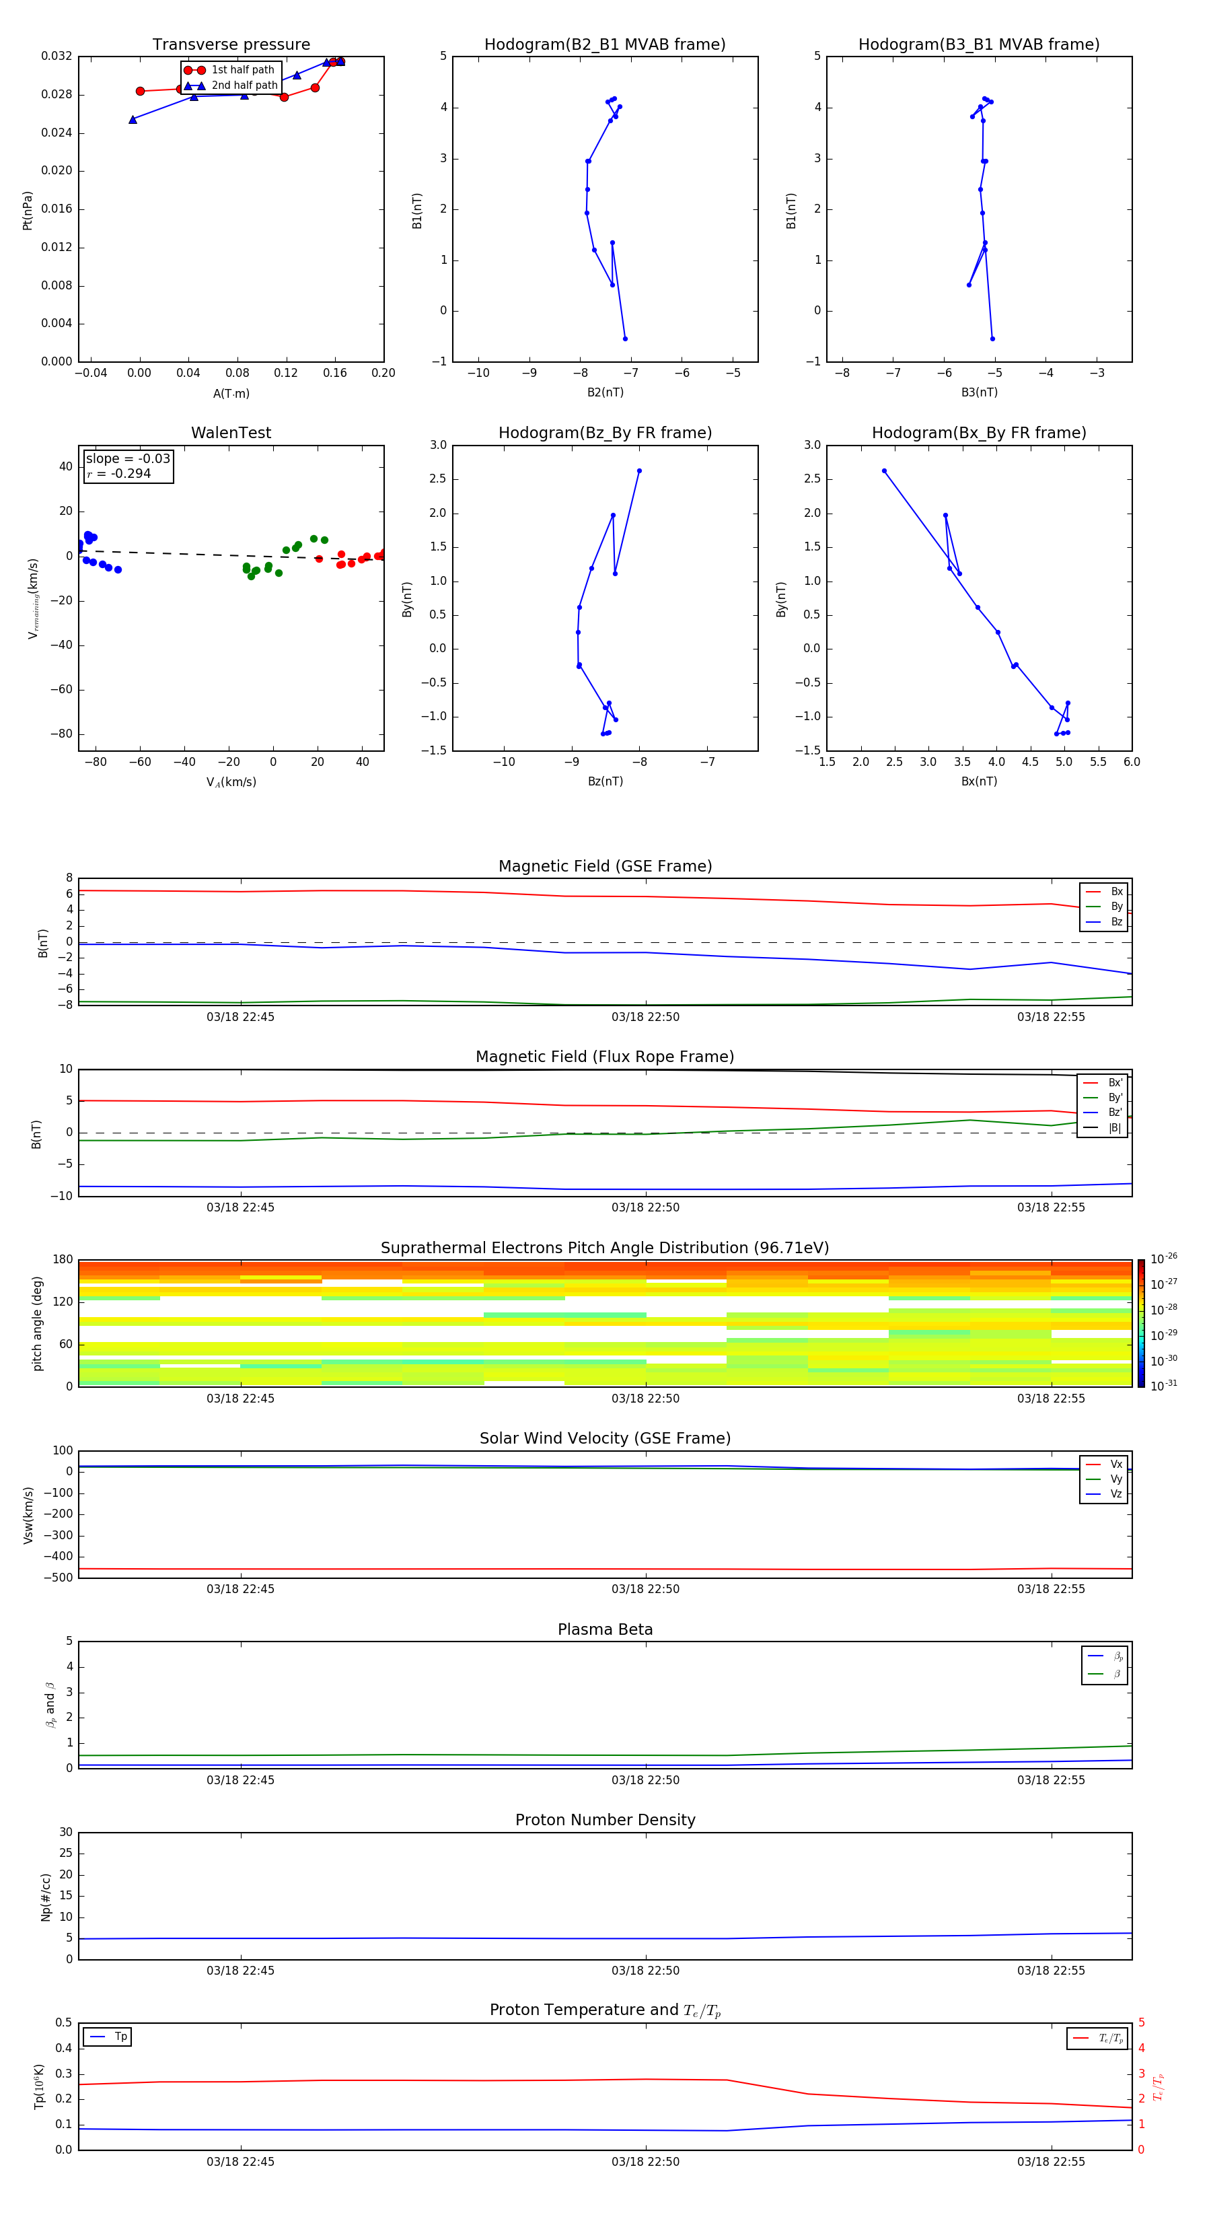Click the "pitch angle (deg)" y-axis label
Image resolution: width=1211 pixels, height=2221 pixels.
[x=37, y=1323]
